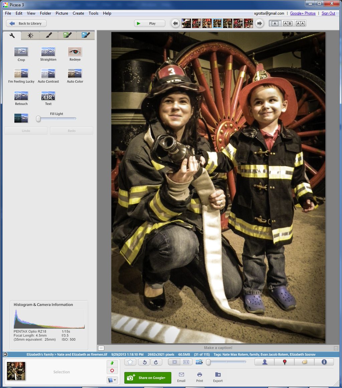Open the geotag map pin panel
The width and height of the screenshot is (342, 388).
point(284,362)
